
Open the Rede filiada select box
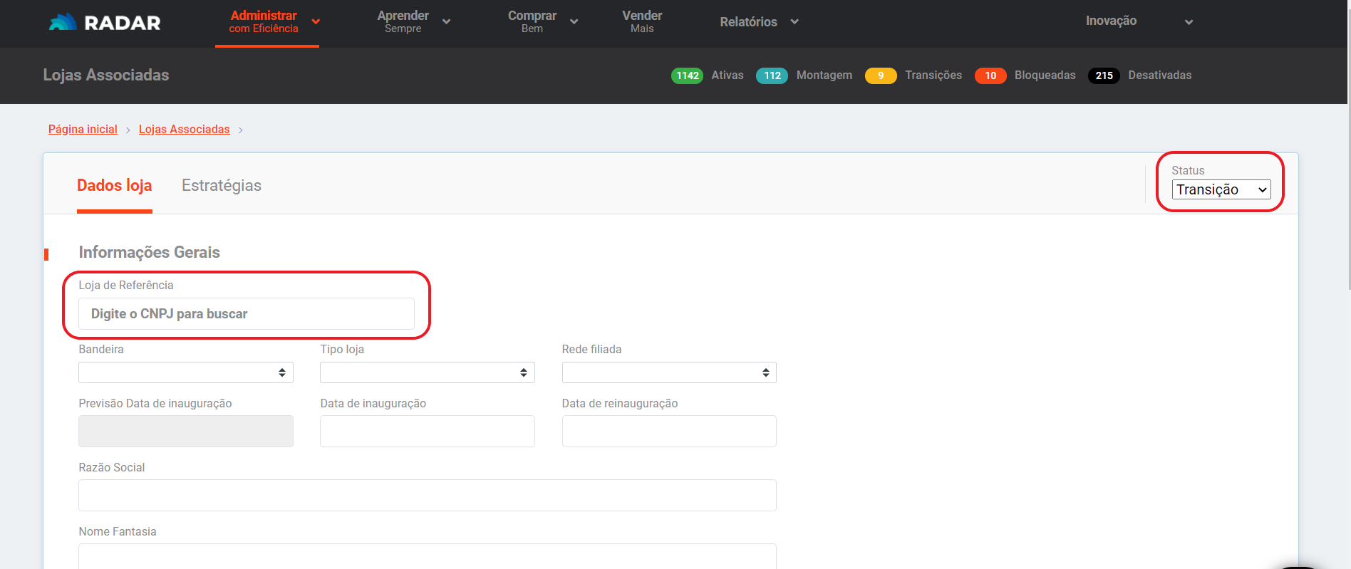668,372
